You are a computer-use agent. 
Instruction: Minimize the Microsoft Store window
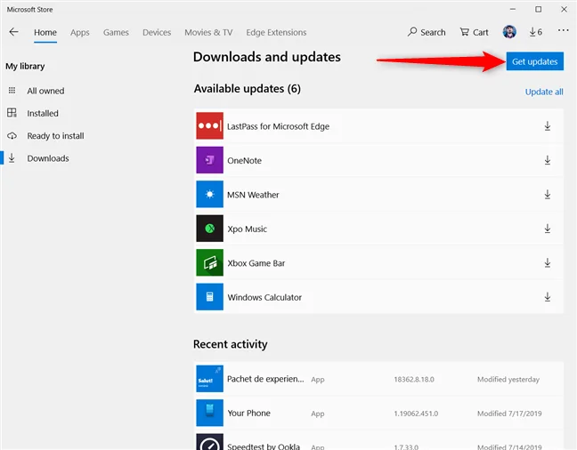pos(513,9)
